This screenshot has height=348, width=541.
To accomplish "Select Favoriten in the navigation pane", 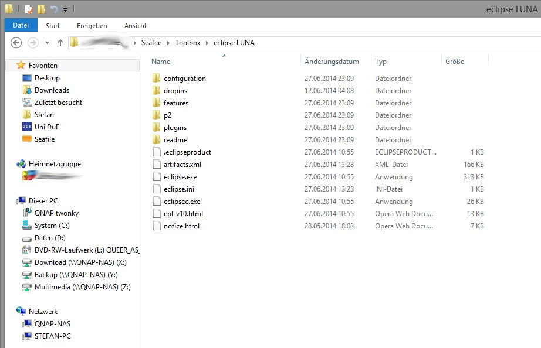I will (x=43, y=66).
